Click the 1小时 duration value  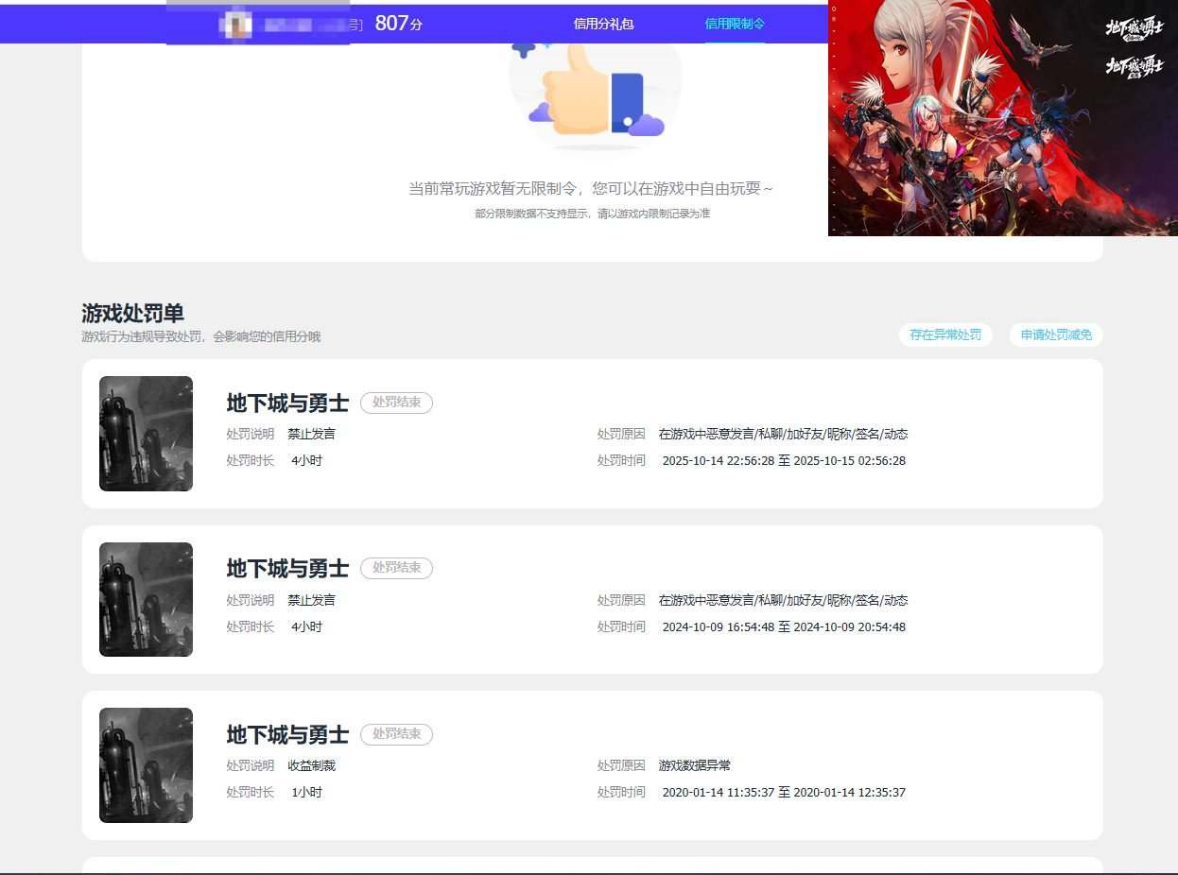click(x=306, y=793)
